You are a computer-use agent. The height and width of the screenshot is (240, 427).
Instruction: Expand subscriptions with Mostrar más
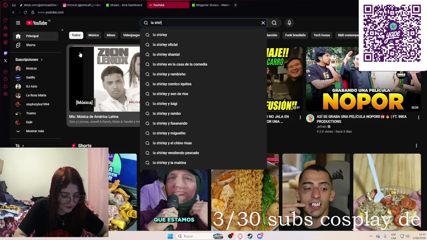click(x=36, y=131)
